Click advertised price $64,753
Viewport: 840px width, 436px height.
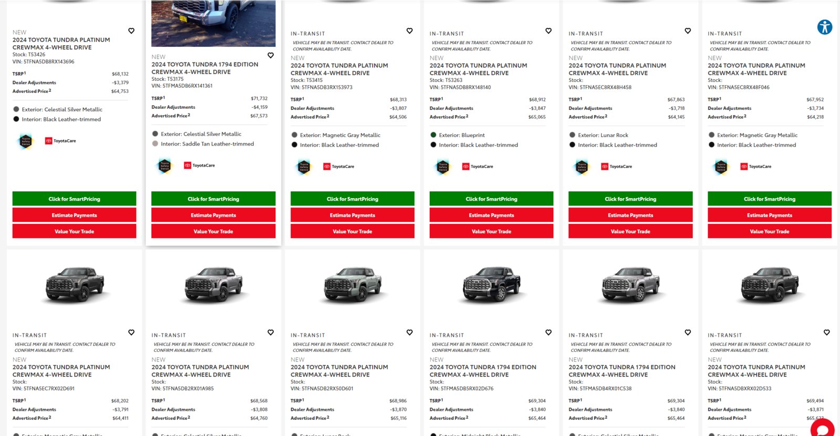(120, 91)
